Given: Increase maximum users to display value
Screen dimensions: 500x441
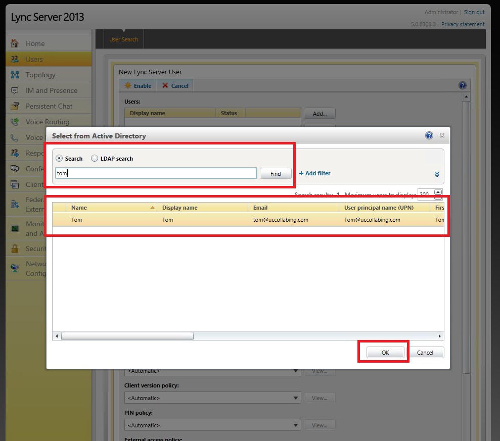Looking at the screenshot, I should (x=438, y=192).
